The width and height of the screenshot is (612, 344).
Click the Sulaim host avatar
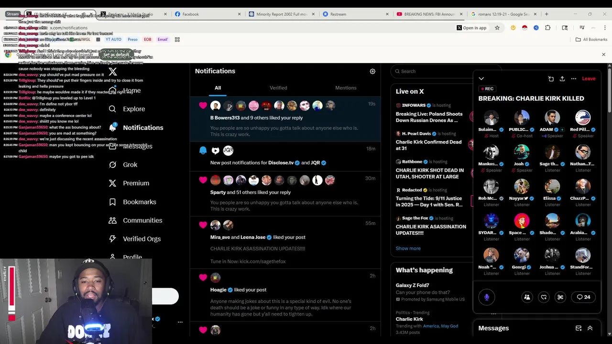click(x=491, y=118)
